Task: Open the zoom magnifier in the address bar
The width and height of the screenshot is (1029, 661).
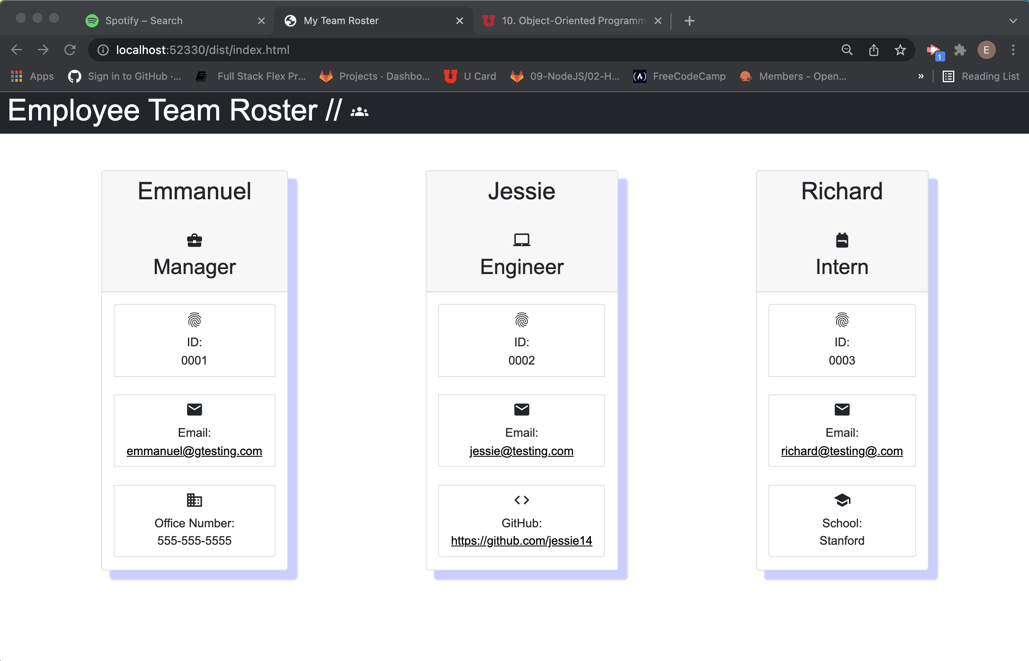Action: click(847, 50)
